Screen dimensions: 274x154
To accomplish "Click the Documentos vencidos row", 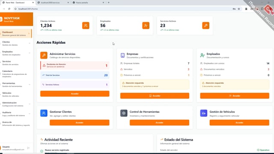I will (235, 69).
